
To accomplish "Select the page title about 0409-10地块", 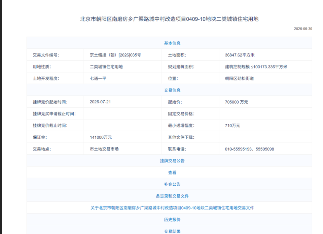I will coord(169,19).
